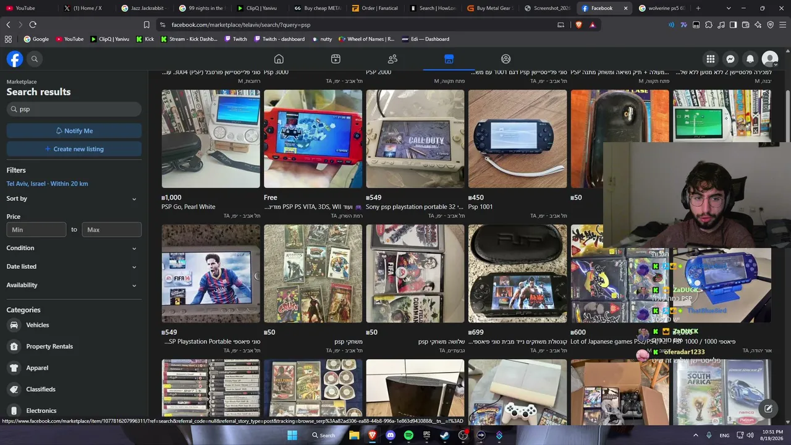Open the Psp 1001 listing photo
This screenshot has height=445, width=791.
click(517, 138)
